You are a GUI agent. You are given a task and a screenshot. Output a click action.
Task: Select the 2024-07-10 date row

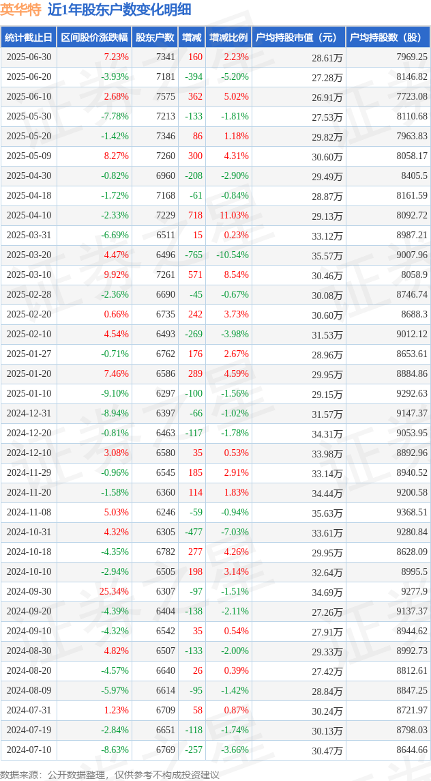215,750
